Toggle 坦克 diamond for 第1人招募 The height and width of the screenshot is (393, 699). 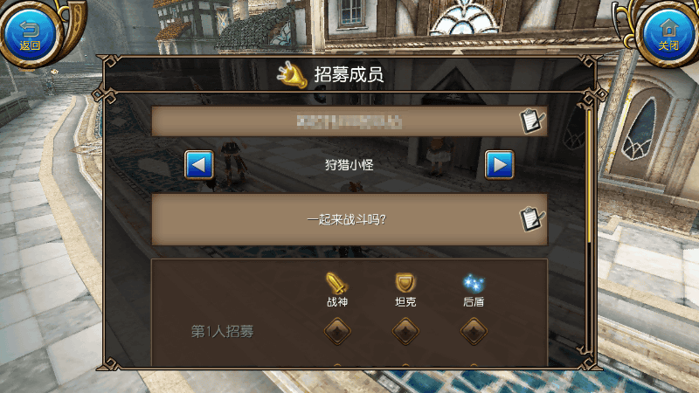coord(405,331)
